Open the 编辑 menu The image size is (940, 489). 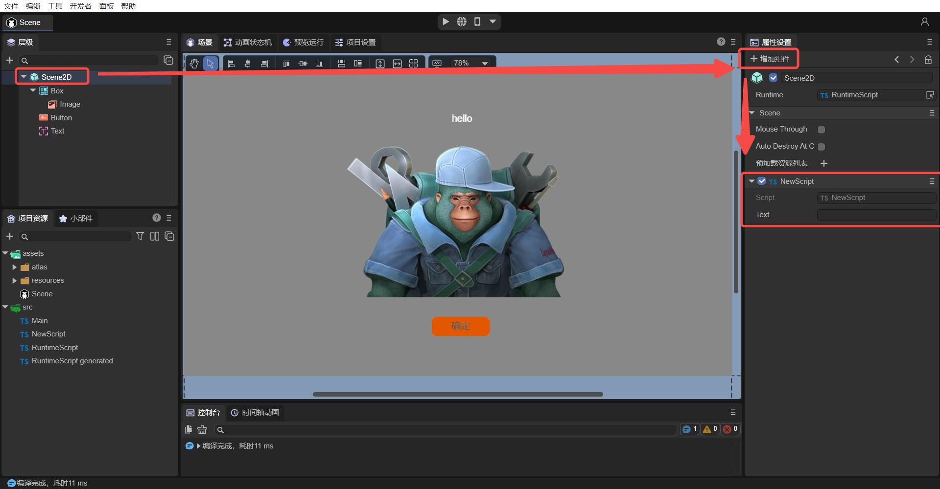[33, 6]
